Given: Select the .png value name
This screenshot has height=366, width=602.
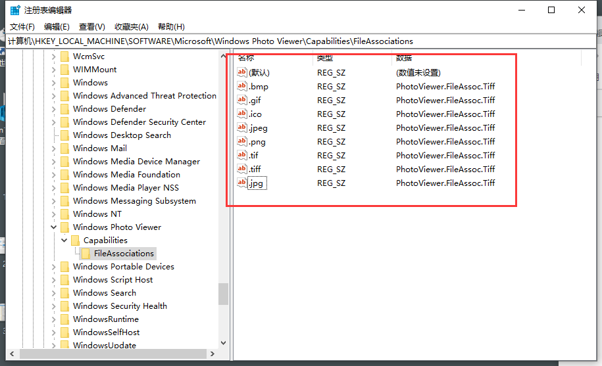Looking at the screenshot, I should (257, 142).
